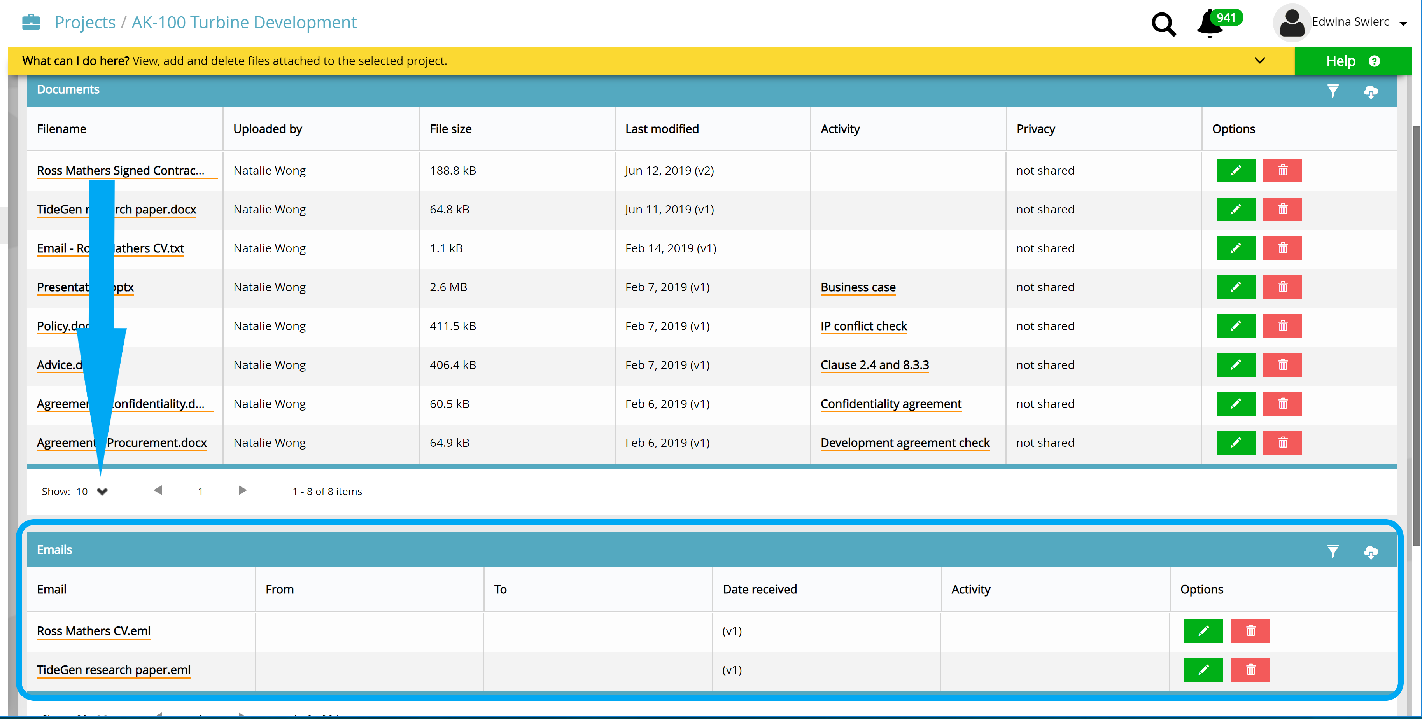The height and width of the screenshot is (719, 1422).
Task: Open the search magnifier icon
Action: click(x=1163, y=24)
